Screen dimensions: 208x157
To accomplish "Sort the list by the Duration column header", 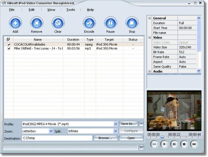I will pyautogui.click(x=73, y=39).
